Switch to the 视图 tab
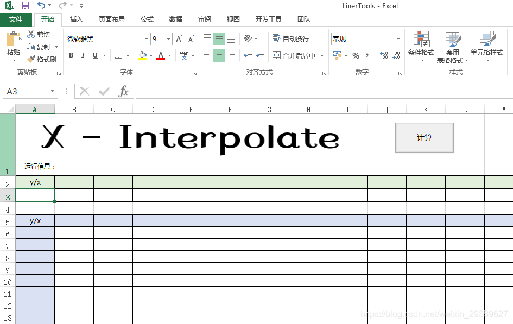 tap(233, 20)
